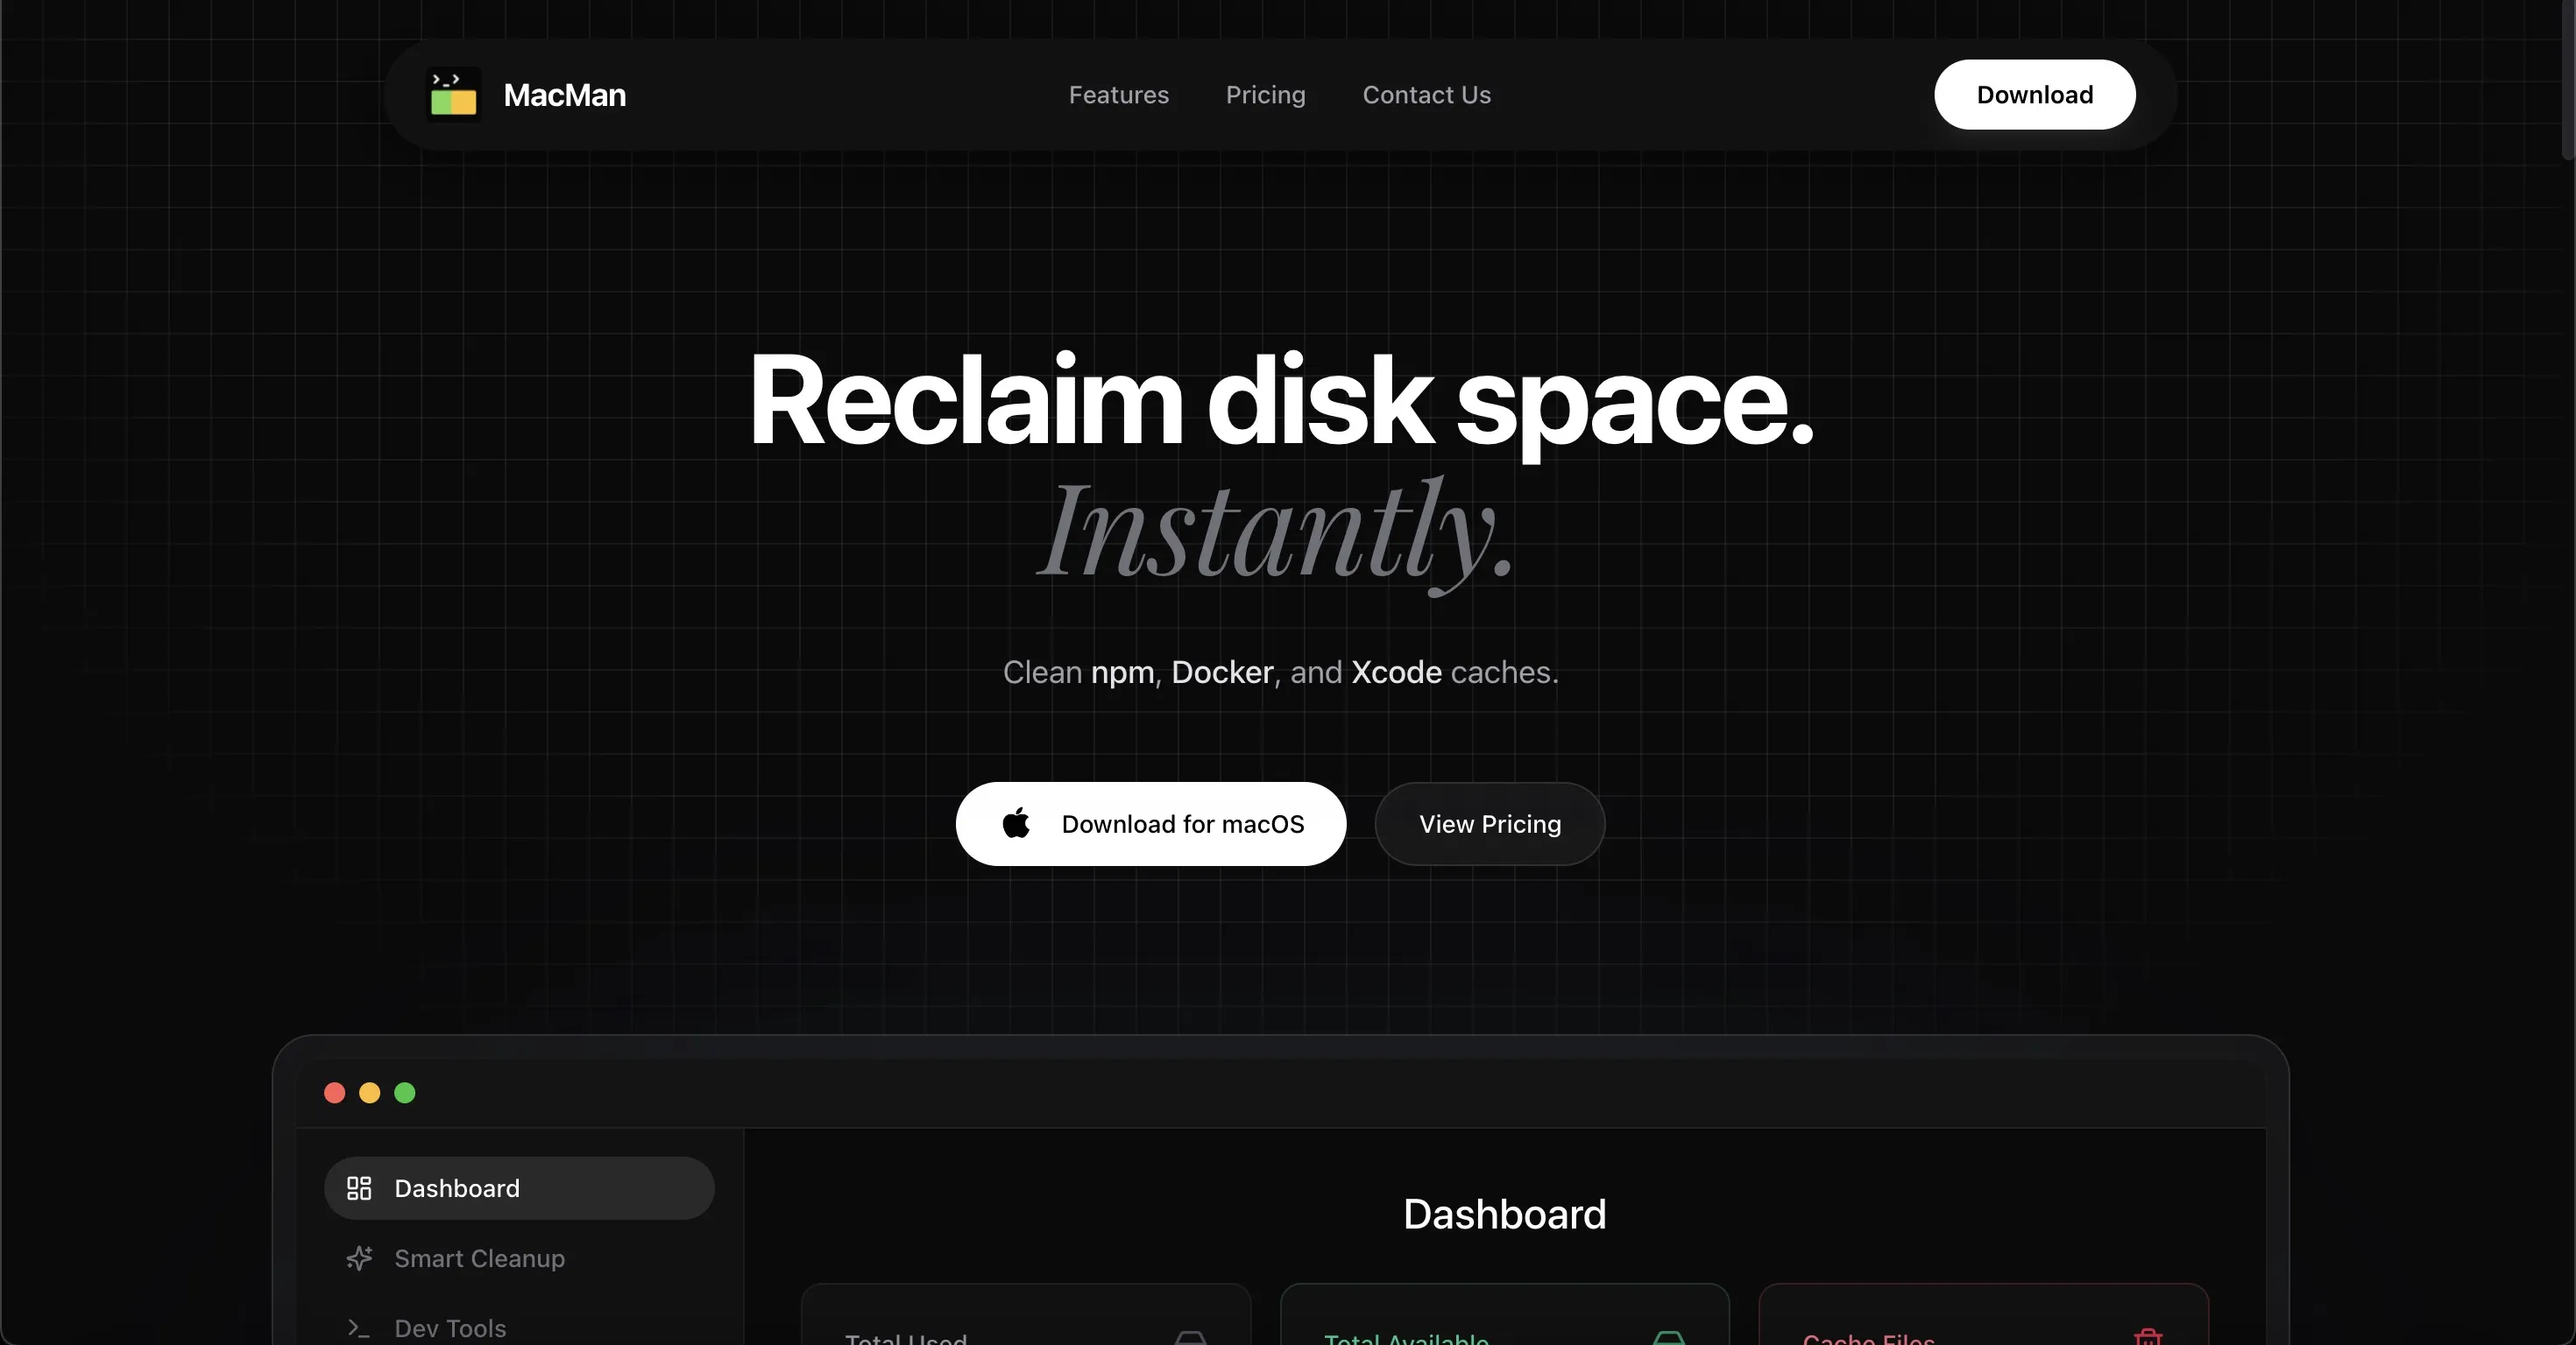Click the Smart Cleanup sparkle icon

pos(359,1258)
